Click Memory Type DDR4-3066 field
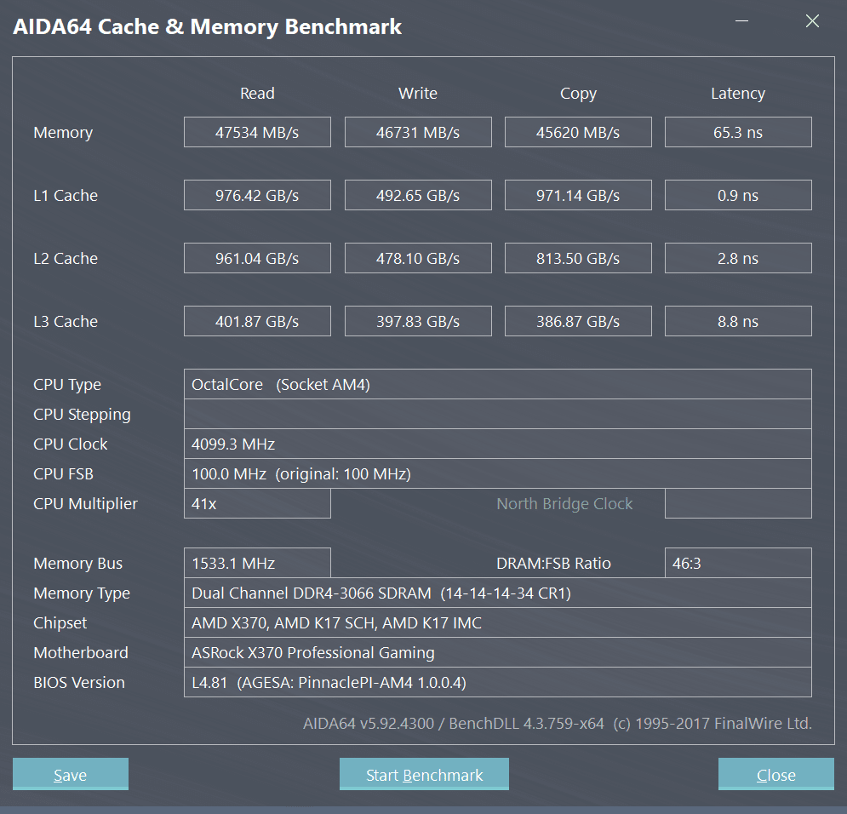Image resolution: width=847 pixels, height=814 pixels. coord(497,593)
